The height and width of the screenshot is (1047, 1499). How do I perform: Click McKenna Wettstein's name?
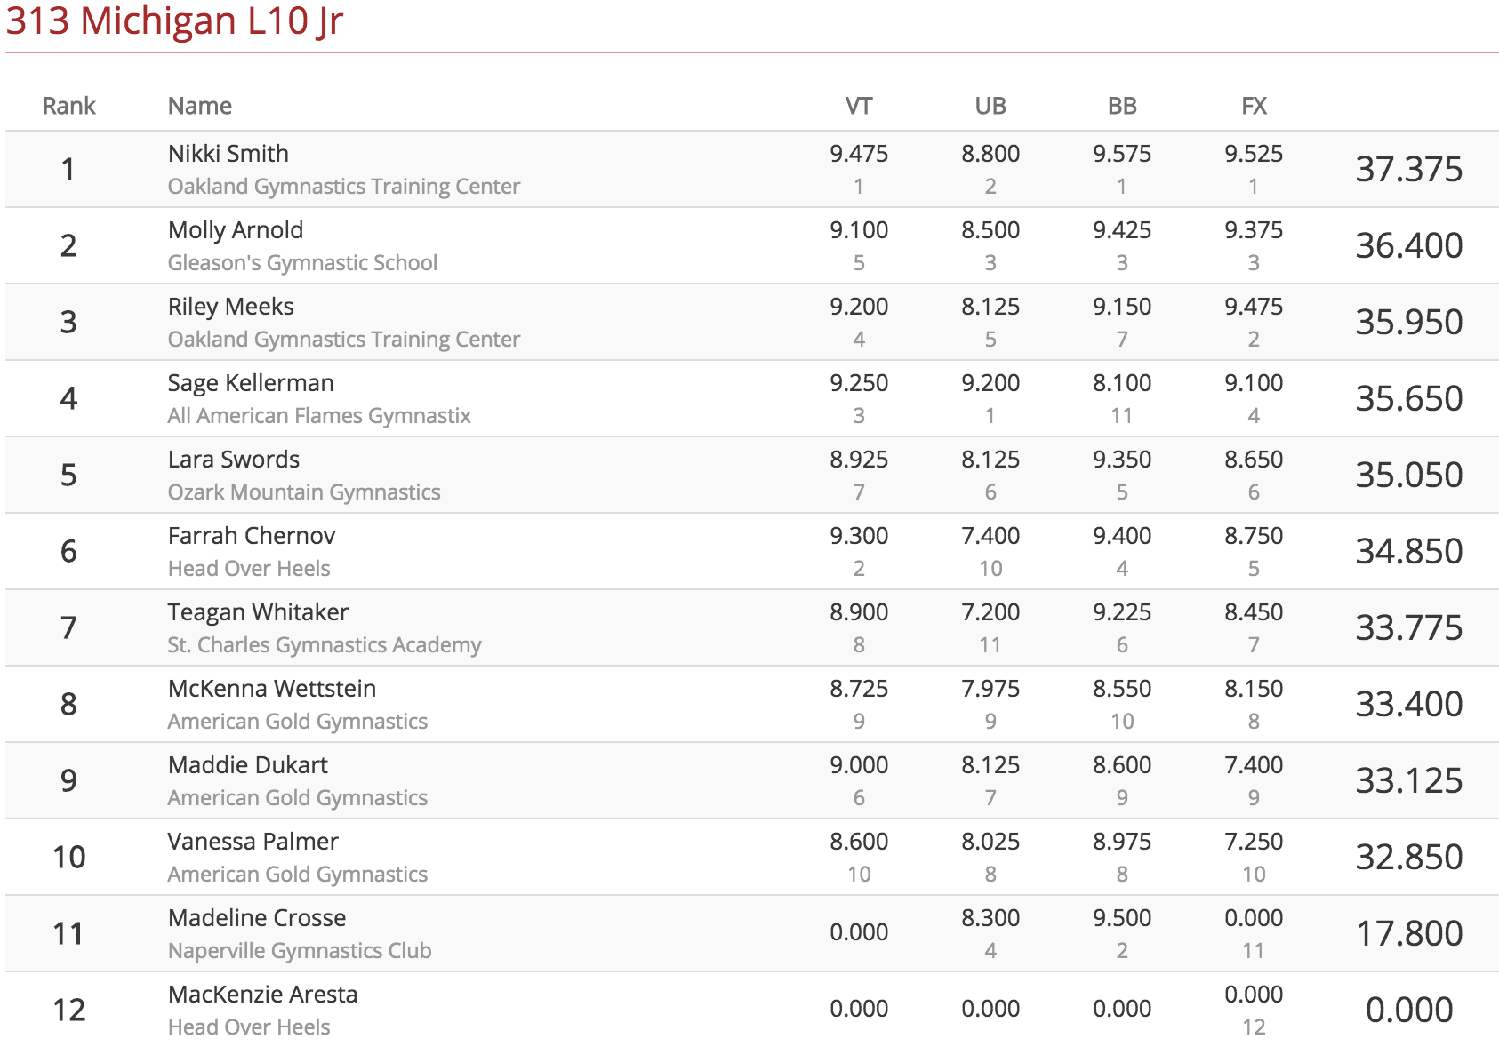click(272, 689)
